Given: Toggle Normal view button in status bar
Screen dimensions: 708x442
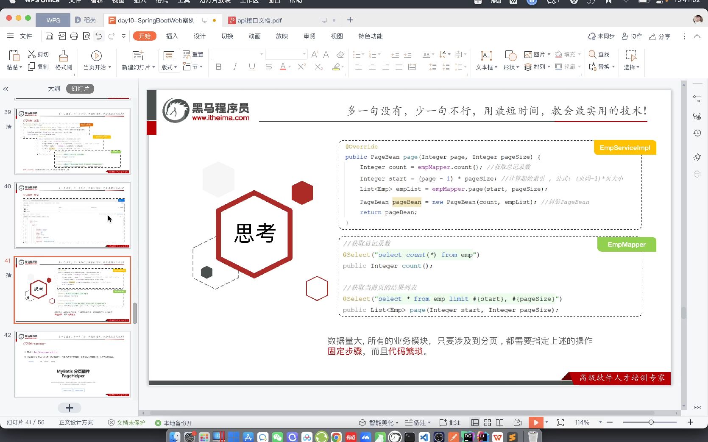Looking at the screenshot, I should (x=475, y=423).
